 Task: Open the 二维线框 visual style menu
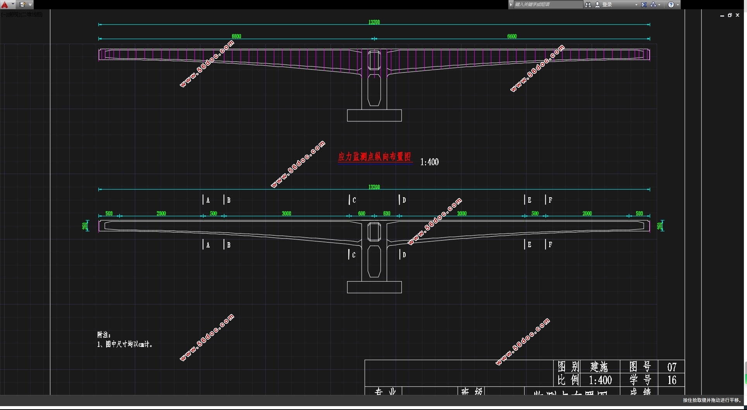coord(32,15)
